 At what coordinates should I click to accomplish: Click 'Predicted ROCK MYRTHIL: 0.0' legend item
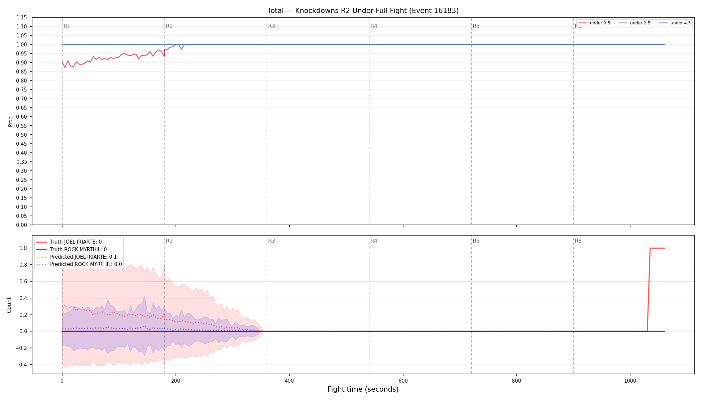click(x=79, y=264)
